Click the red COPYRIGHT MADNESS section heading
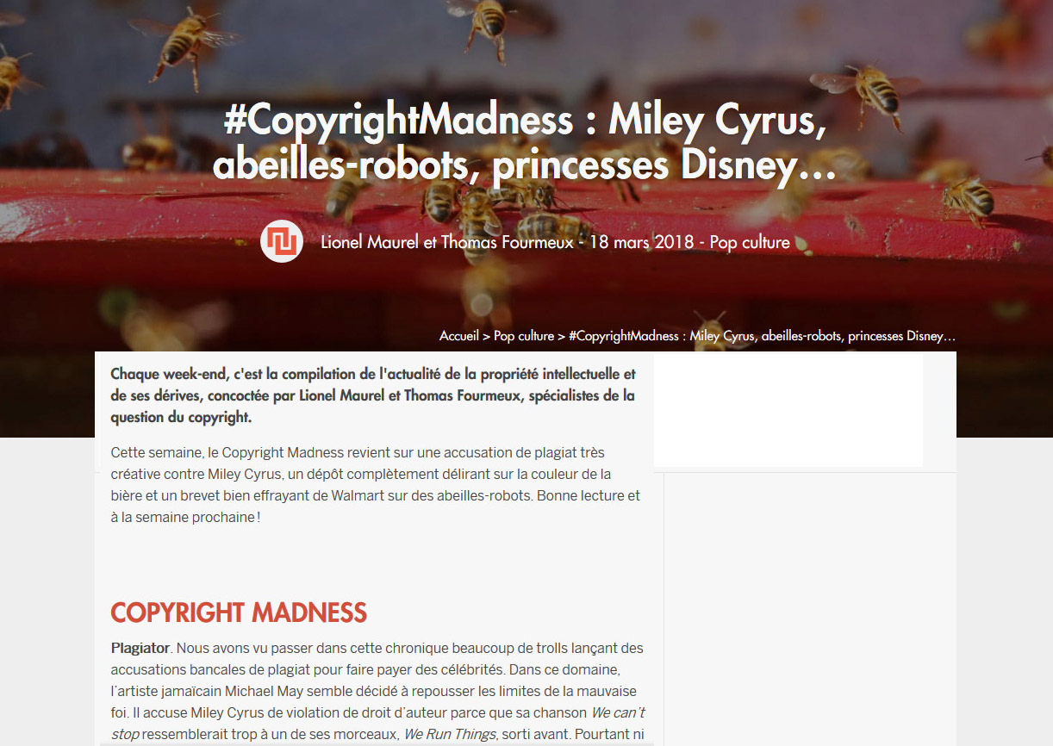Screen dimensions: 1053x746 [x=239, y=612]
